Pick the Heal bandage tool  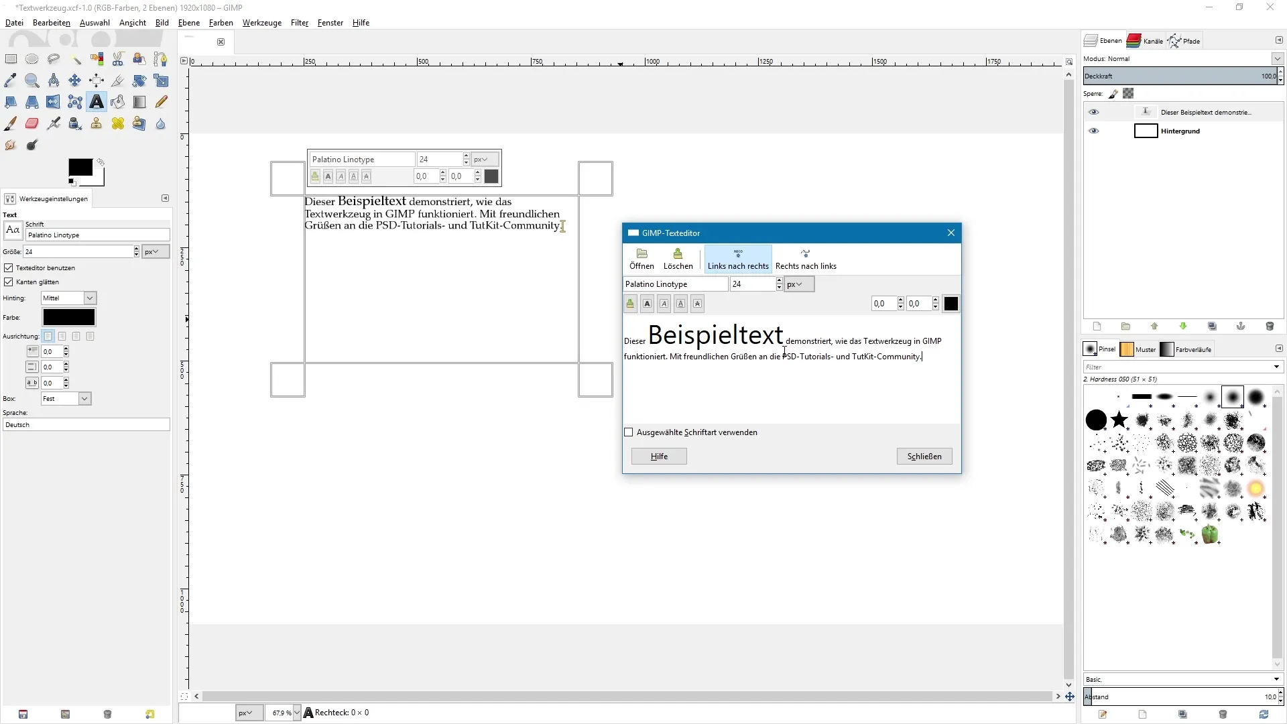[x=118, y=124]
